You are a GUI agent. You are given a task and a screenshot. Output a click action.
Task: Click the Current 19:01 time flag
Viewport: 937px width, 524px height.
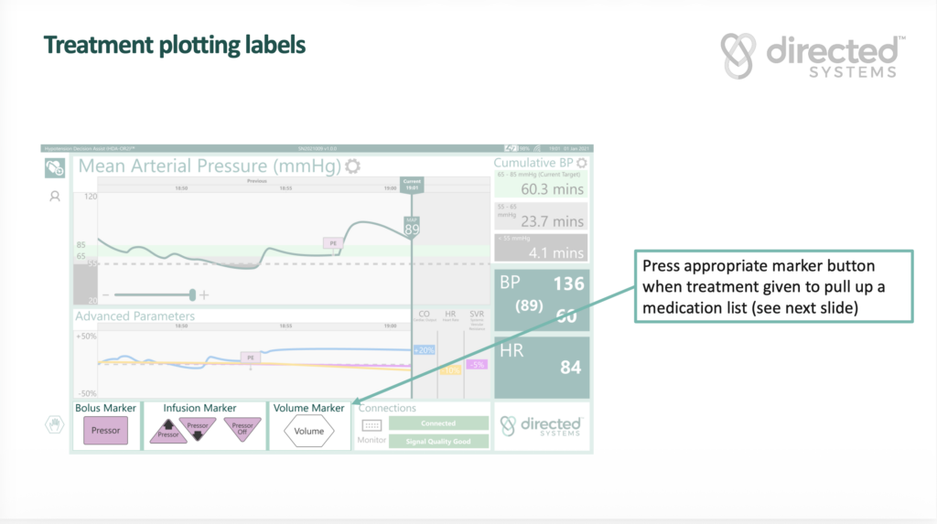[x=412, y=184]
